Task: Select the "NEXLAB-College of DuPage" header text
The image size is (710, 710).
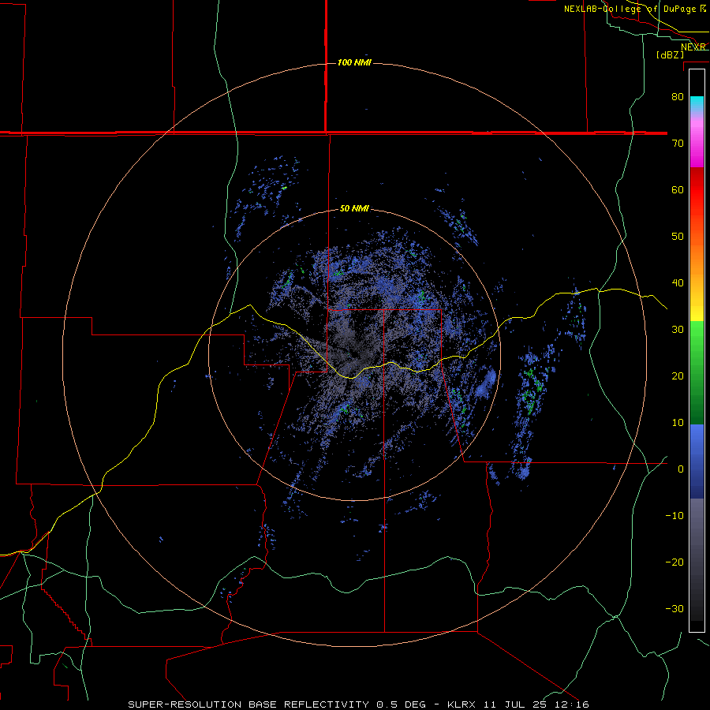Action: [631, 9]
